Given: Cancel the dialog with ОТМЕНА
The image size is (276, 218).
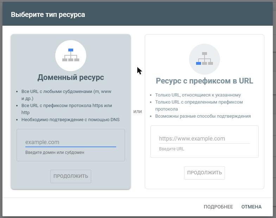Looking at the screenshot, I should point(251,207).
